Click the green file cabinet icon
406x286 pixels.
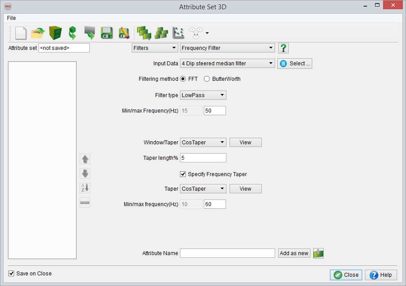click(55, 33)
